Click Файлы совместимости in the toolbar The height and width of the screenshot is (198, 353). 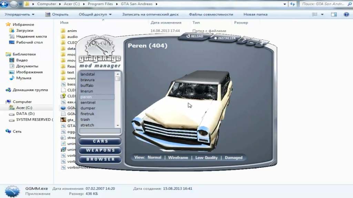[211, 14]
